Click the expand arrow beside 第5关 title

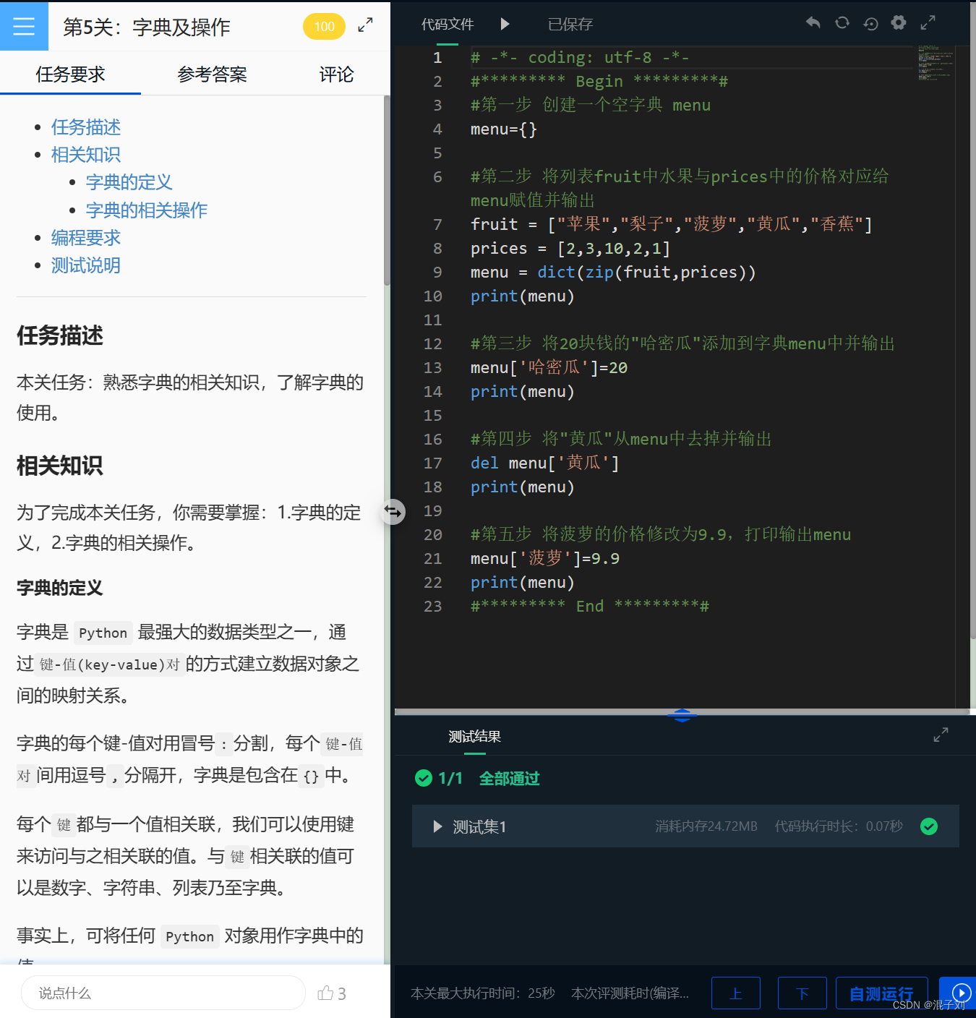pyautogui.click(x=365, y=25)
